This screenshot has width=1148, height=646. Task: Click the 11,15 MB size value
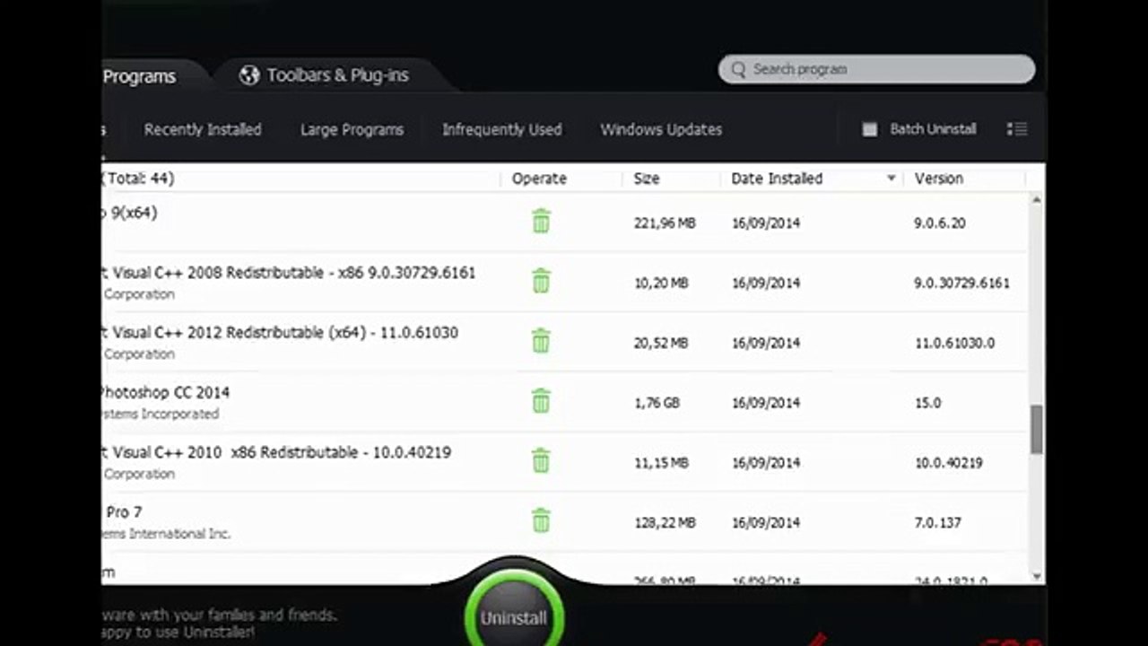click(x=661, y=463)
